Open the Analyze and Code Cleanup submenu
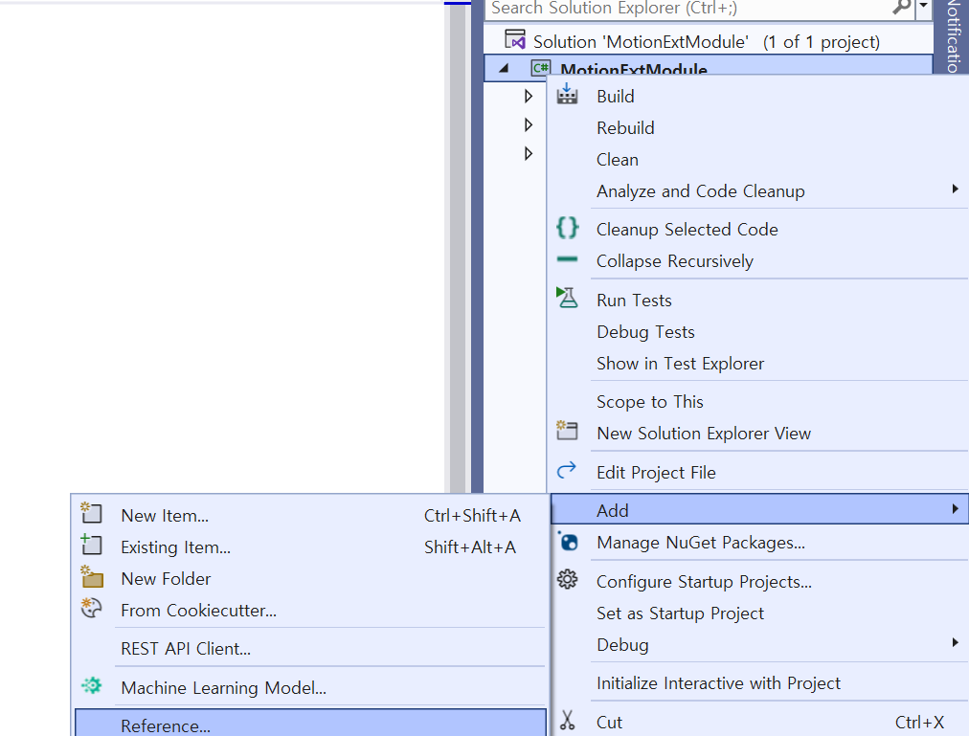Image resolution: width=969 pixels, height=736 pixels. tap(759, 191)
